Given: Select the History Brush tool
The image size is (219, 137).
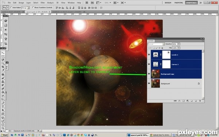Looking at the screenshot, I should (3, 85).
